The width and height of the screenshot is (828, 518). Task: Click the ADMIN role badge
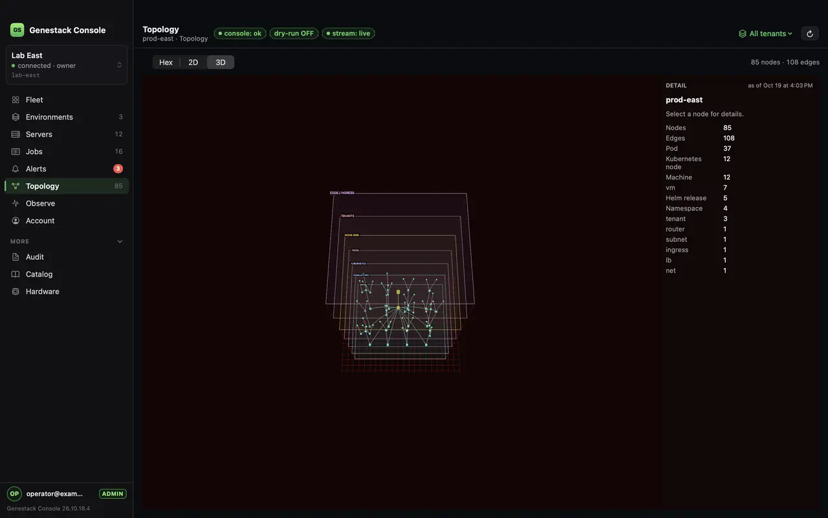point(113,493)
